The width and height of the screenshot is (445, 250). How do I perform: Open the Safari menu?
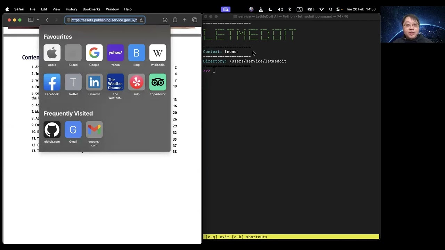[19, 9]
